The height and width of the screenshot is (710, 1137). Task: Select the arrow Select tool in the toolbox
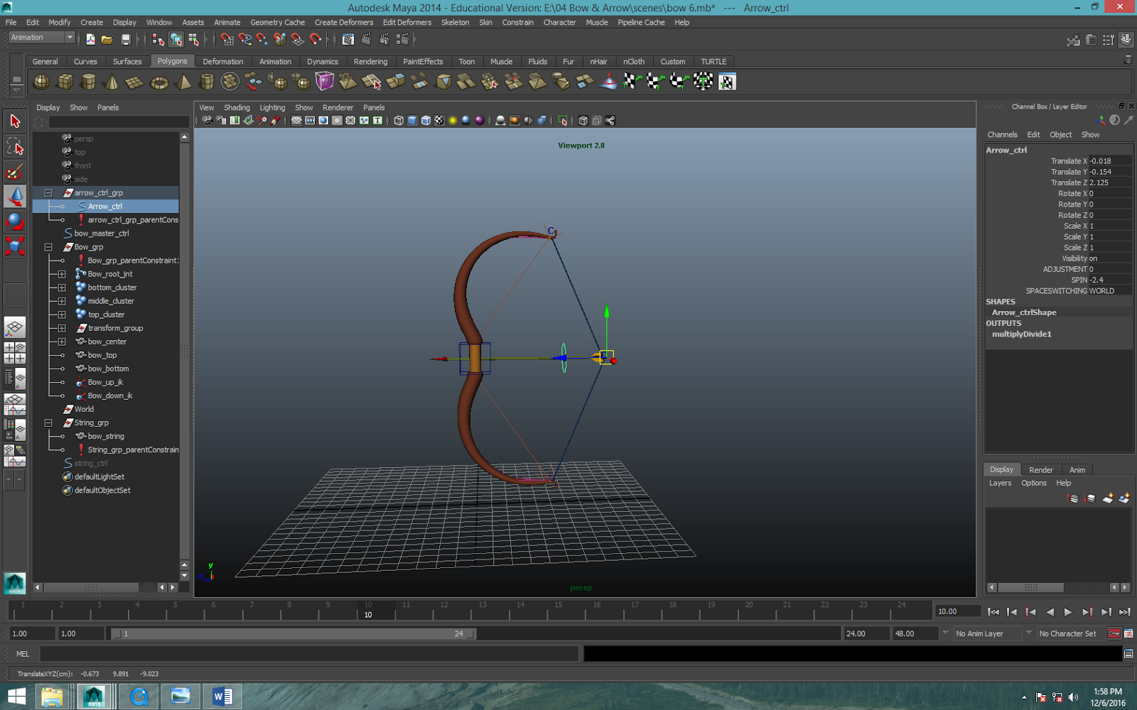(15, 121)
